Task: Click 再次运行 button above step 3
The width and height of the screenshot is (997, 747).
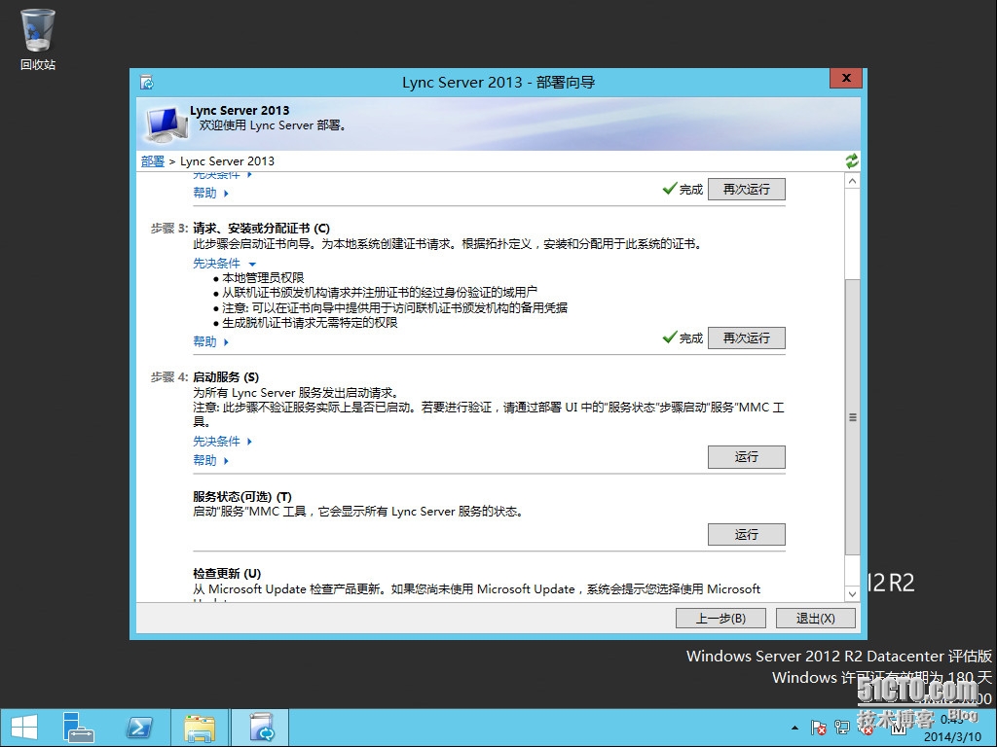Action: (747, 190)
